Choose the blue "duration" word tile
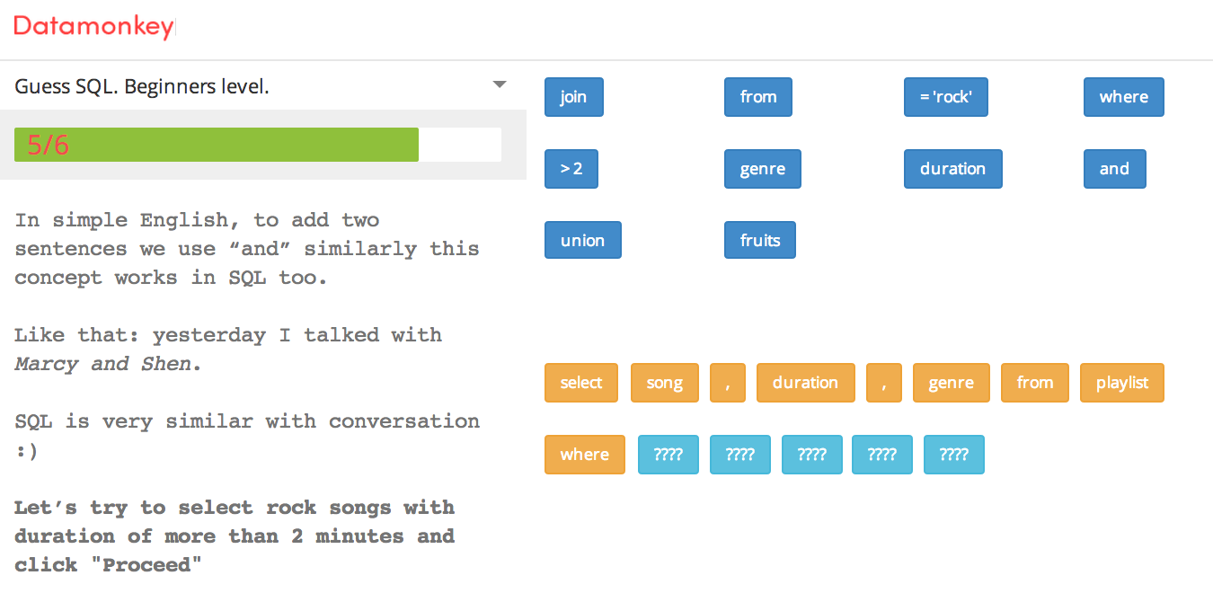The height and width of the screenshot is (593, 1213). tap(952, 169)
